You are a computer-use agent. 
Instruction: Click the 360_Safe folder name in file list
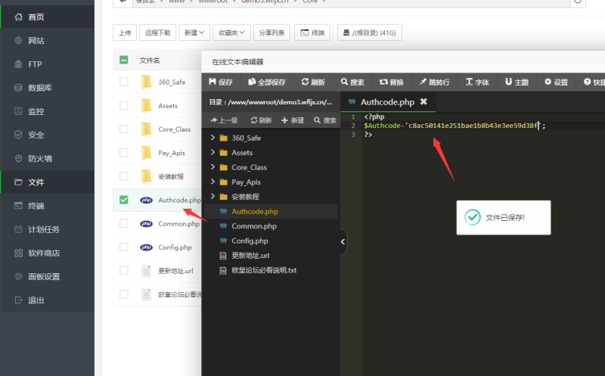[x=172, y=82]
